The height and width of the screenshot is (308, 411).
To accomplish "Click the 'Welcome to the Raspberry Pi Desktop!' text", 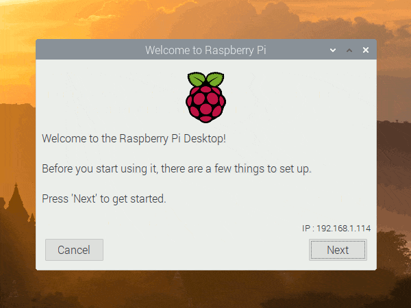I will 134,138.
